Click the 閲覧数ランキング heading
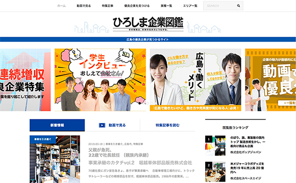296x183 pixels. [235, 128]
